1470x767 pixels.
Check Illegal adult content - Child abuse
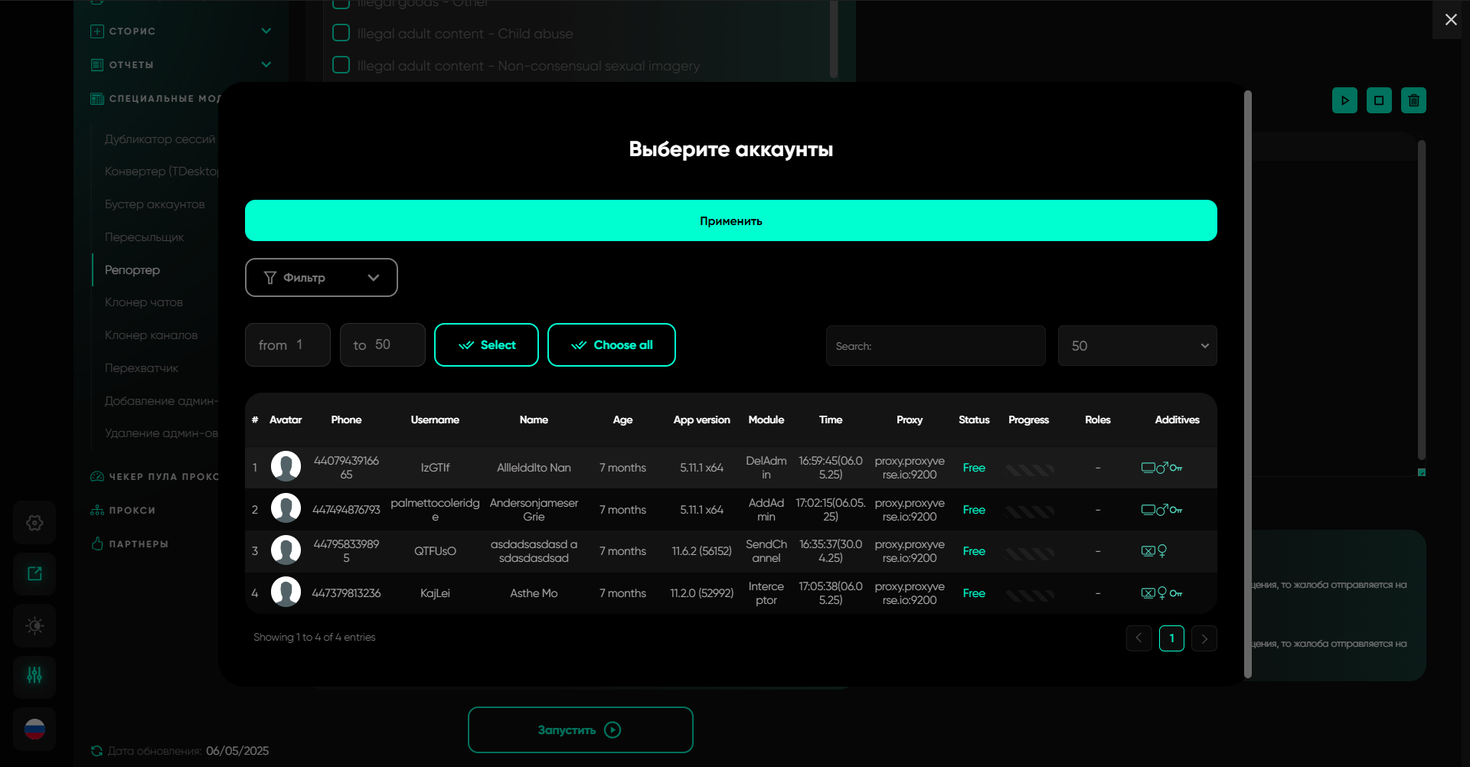point(341,33)
